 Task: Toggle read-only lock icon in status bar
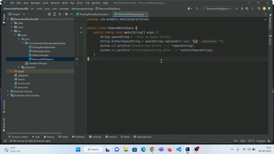click(x=269, y=141)
